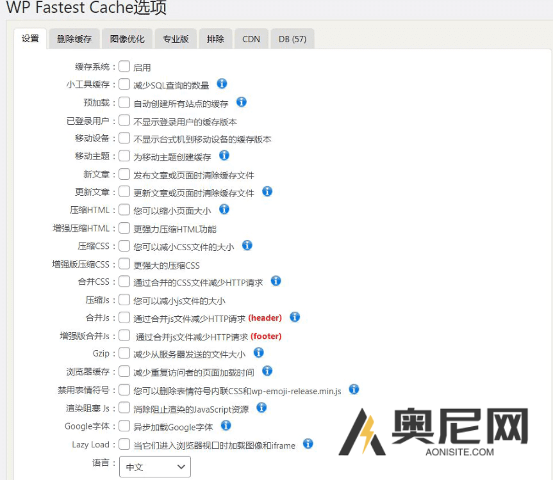Click the 自动创建所有站点的缓存 description
The height and width of the screenshot is (480, 553).
(x=181, y=104)
